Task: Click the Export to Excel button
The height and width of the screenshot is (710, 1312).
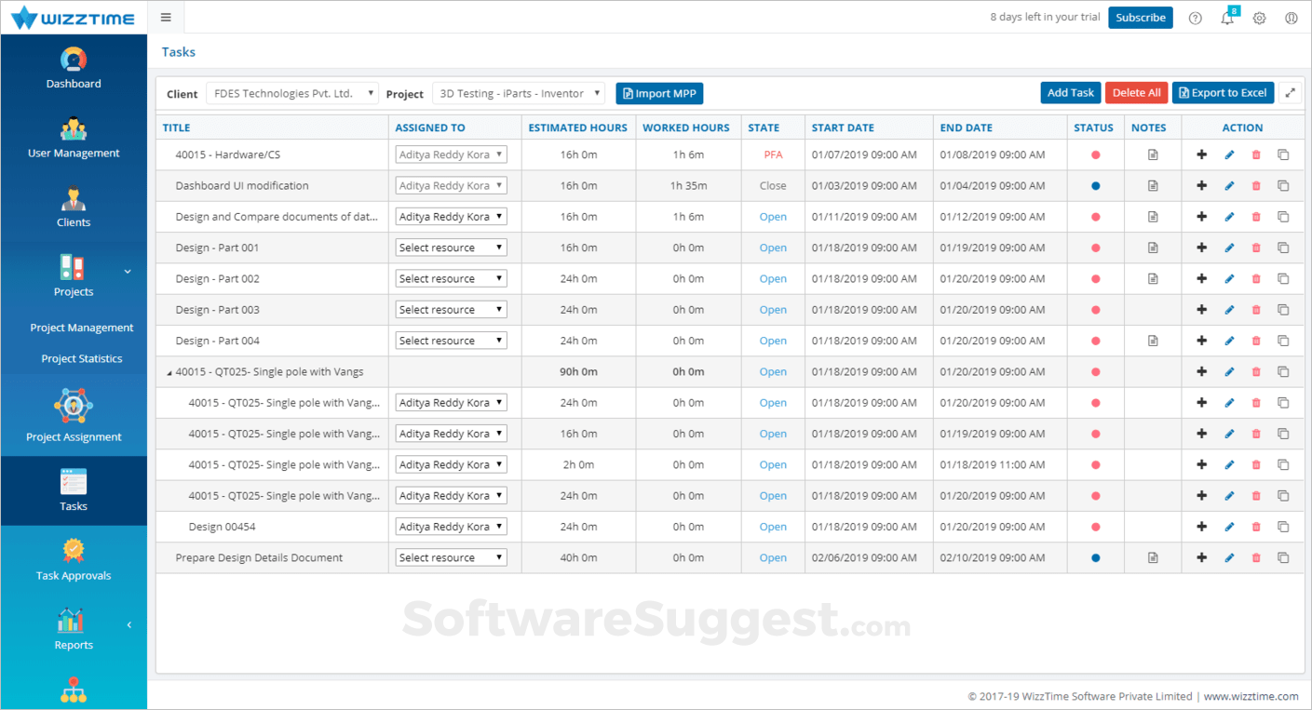Action: 1223,93
